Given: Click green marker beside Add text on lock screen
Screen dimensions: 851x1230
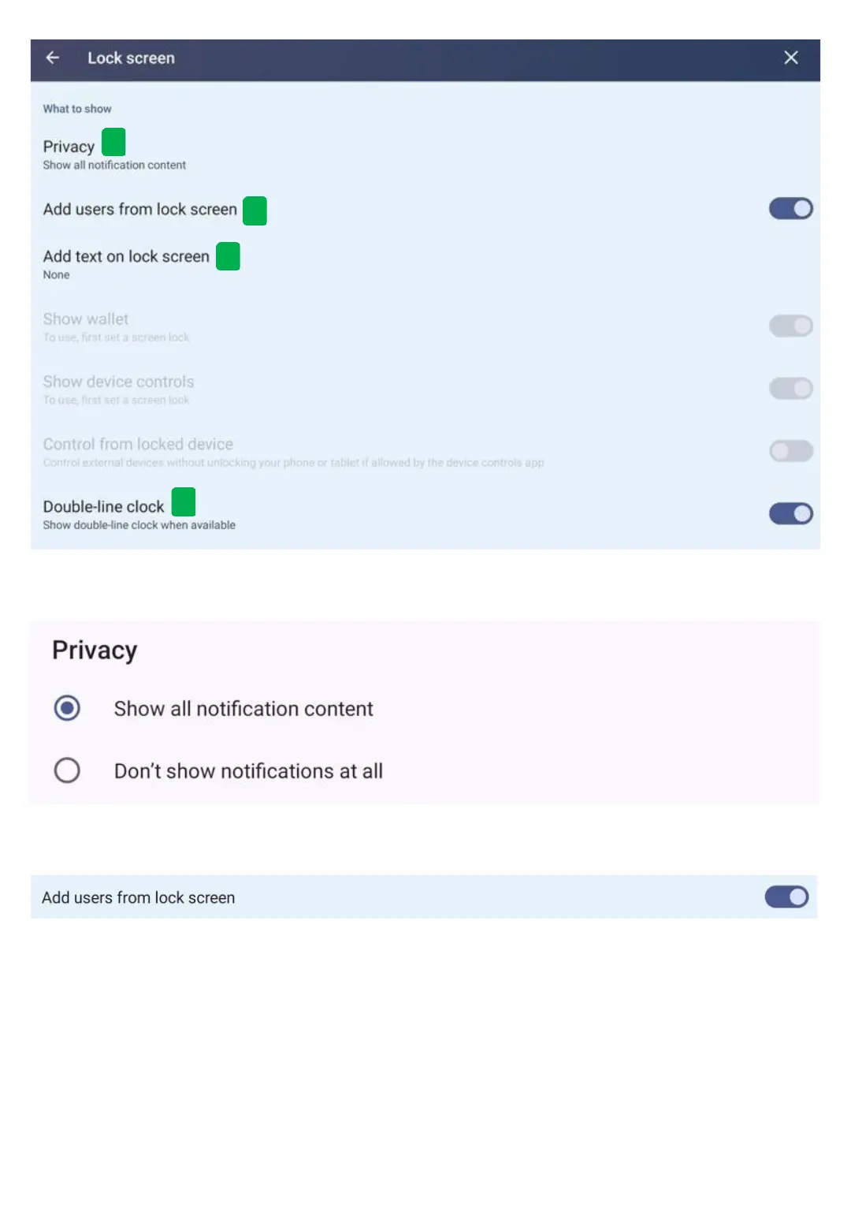Looking at the screenshot, I should coord(228,256).
